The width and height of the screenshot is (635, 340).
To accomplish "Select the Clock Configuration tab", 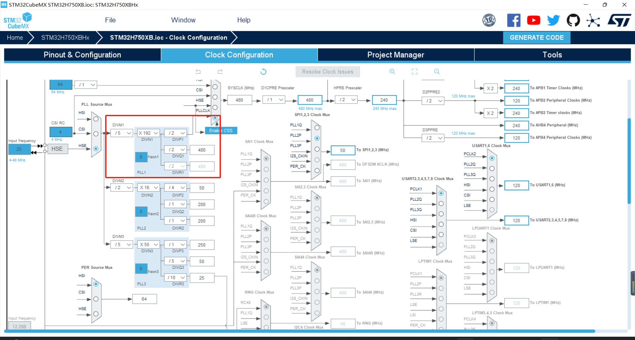I will (239, 55).
